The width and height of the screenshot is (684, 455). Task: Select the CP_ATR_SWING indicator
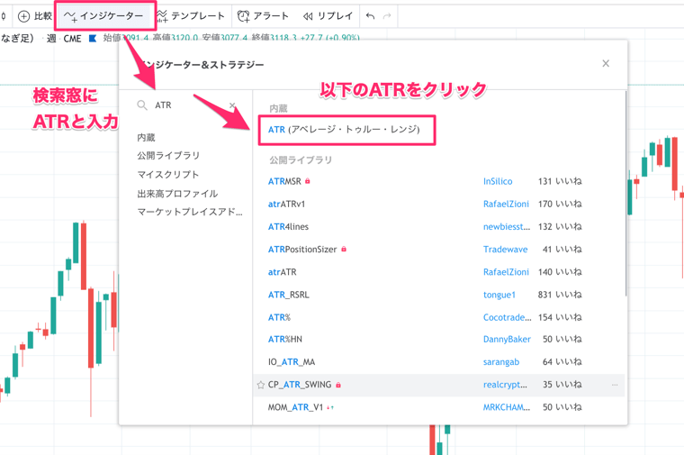point(300,385)
